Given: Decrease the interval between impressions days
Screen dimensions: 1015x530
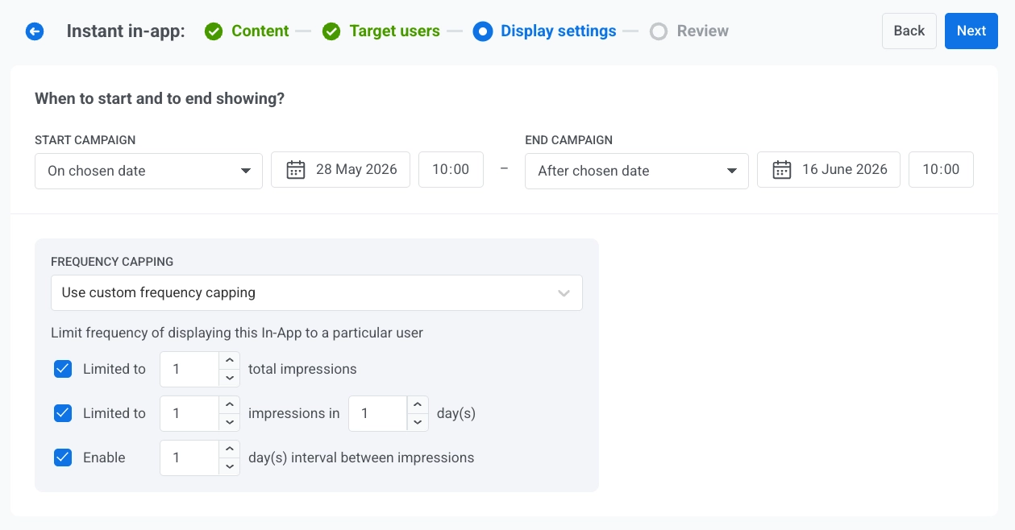Looking at the screenshot, I should point(229,466).
